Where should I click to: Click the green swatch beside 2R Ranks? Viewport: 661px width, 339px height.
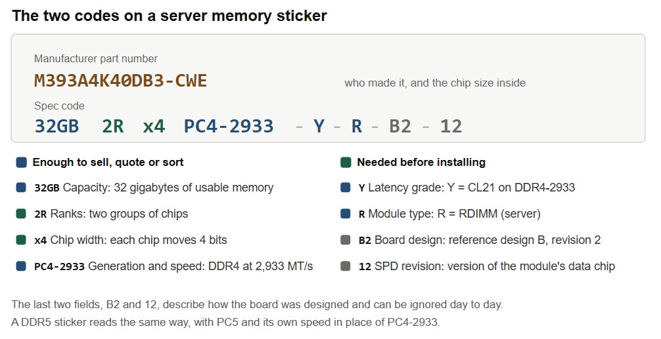pos(21,214)
